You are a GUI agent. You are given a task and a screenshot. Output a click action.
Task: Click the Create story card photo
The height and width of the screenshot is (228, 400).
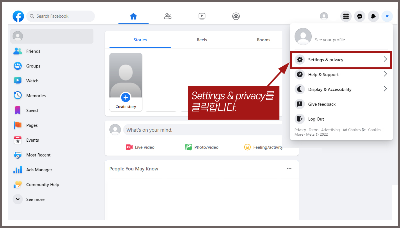[126, 75]
